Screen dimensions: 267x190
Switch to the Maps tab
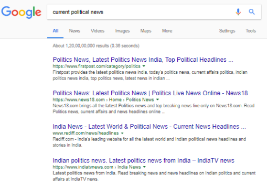point(146,31)
